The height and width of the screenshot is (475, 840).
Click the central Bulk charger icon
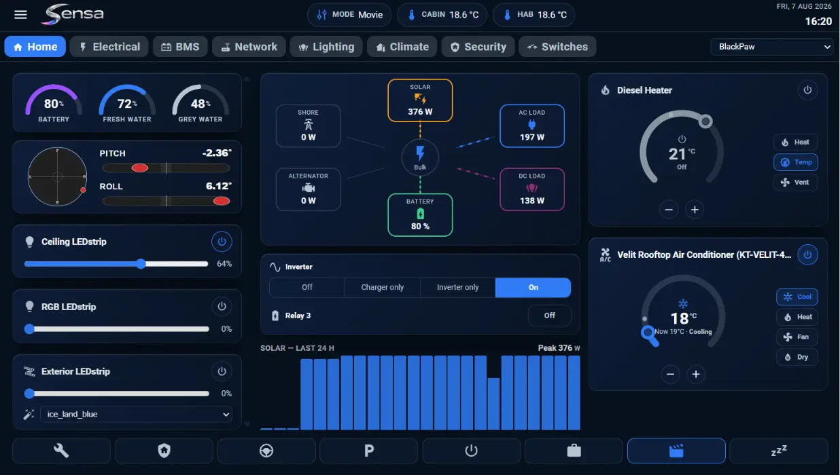pos(420,157)
